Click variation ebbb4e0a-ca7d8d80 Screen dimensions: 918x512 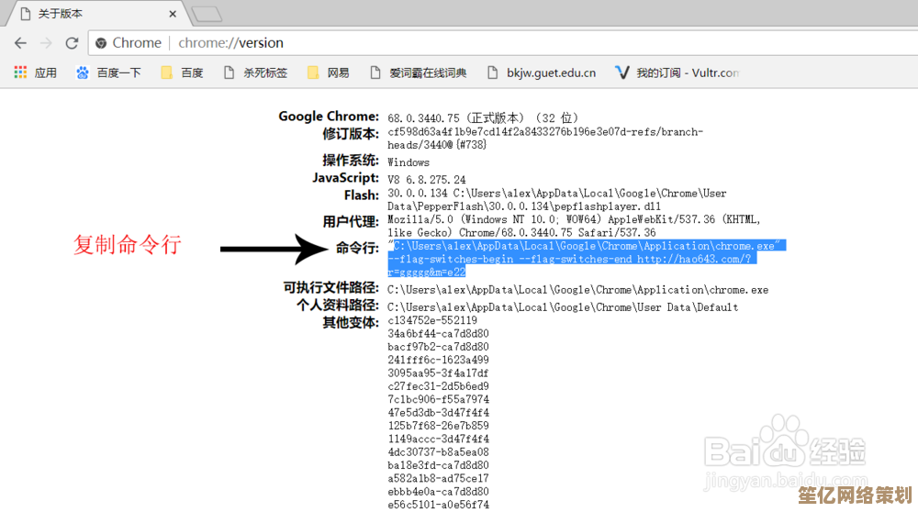coord(438,492)
